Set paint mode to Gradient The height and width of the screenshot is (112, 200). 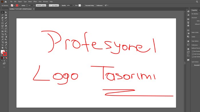[4, 58]
